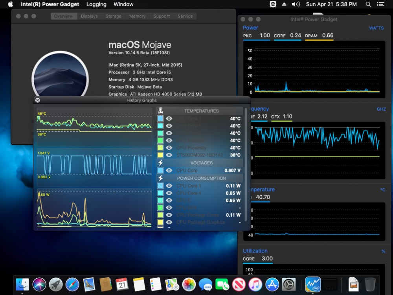Click thermometer icon beside TEMPERATURES

(x=161, y=111)
